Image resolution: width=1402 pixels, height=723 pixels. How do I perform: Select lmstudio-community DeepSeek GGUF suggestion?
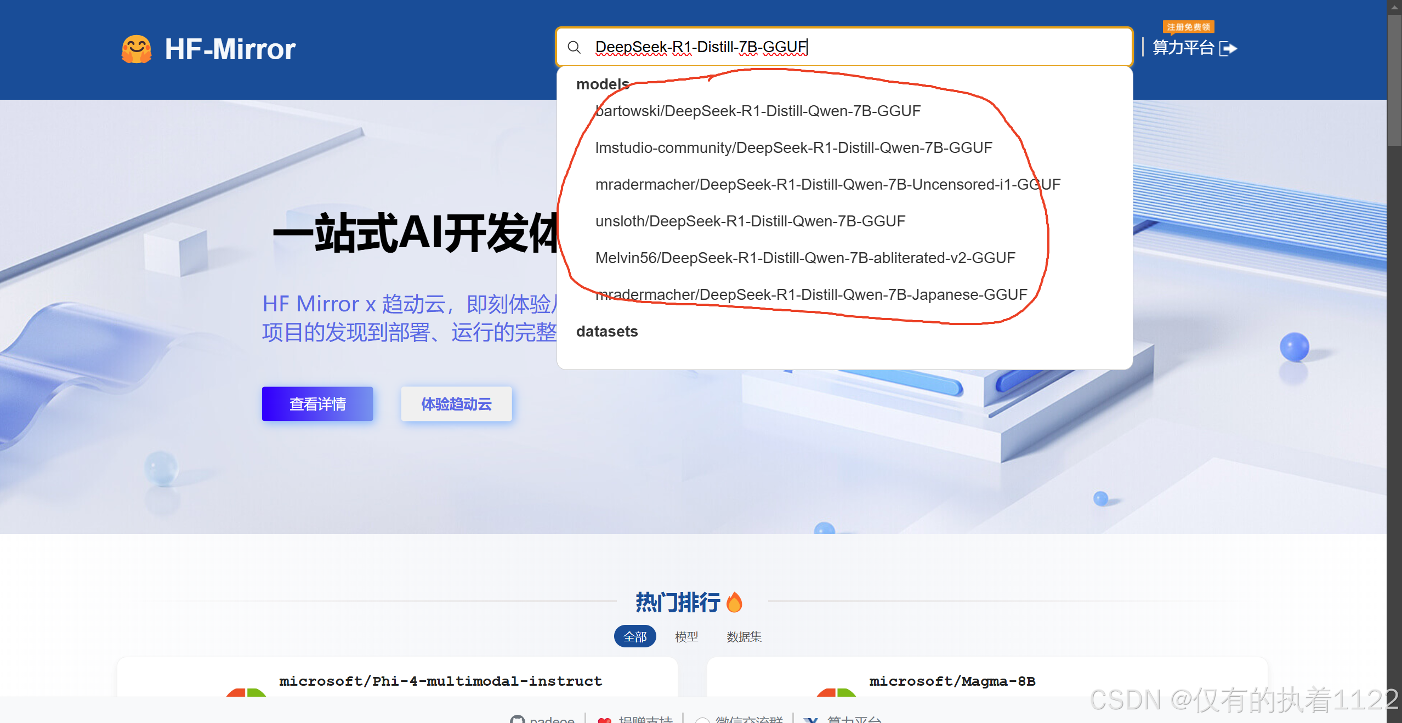793,148
